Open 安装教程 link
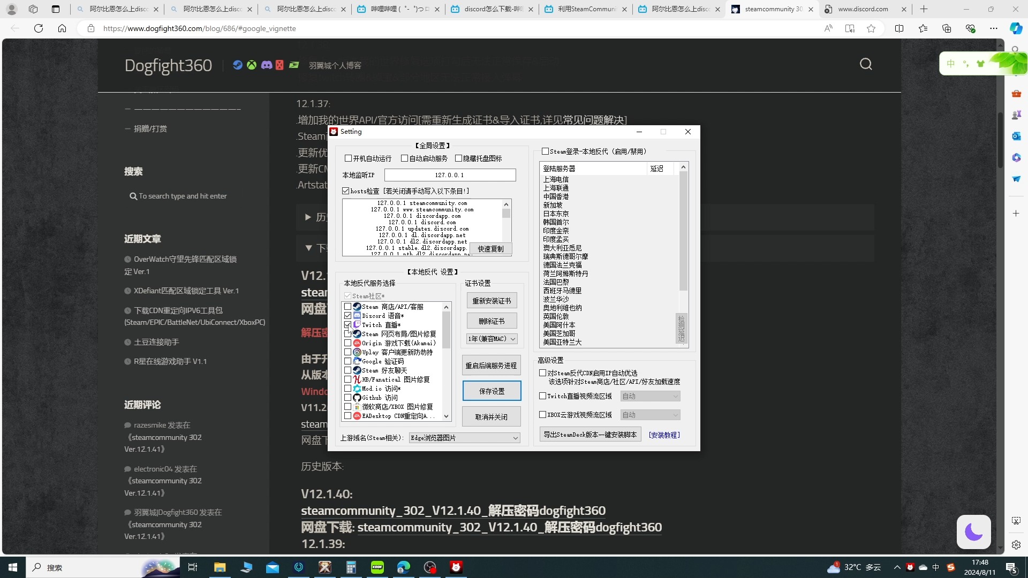The height and width of the screenshot is (578, 1028). (x=664, y=435)
